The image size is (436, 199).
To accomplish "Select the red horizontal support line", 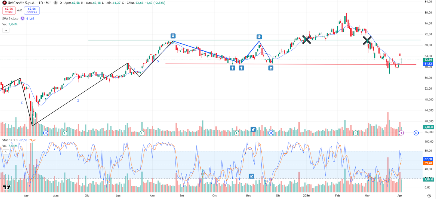I will pos(205,64).
